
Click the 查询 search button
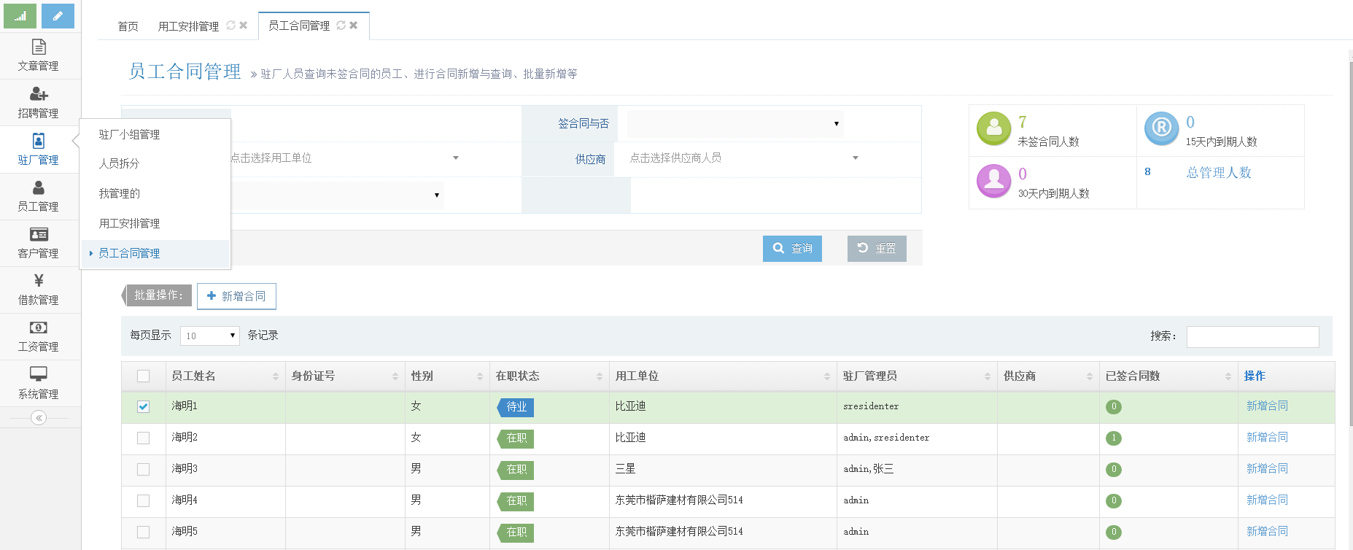pyautogui.click(x=792, y=249)
